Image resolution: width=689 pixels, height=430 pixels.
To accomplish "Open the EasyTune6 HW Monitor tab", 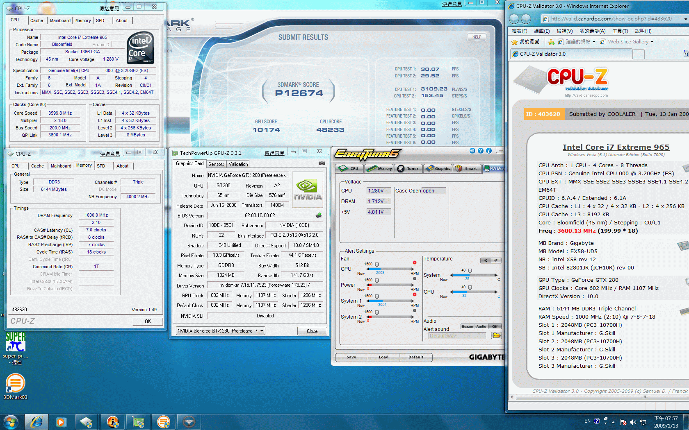I will (494, 168).
